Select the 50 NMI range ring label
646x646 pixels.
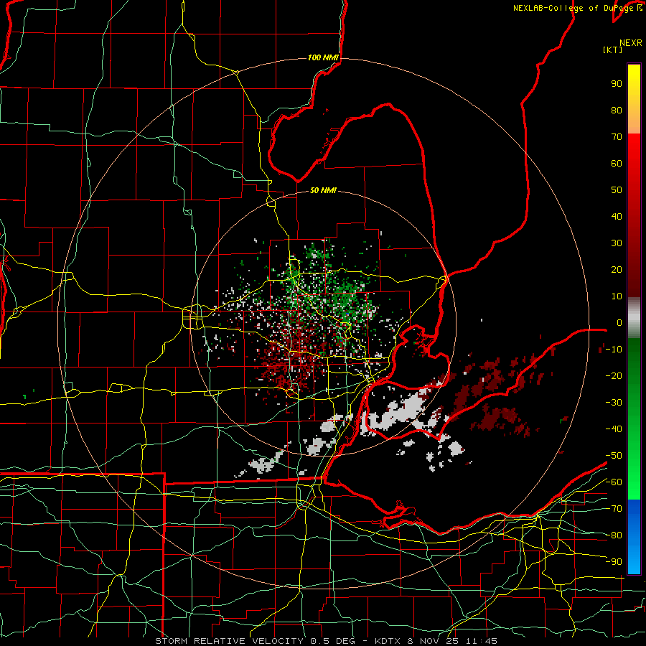click(x=323, y=190)
